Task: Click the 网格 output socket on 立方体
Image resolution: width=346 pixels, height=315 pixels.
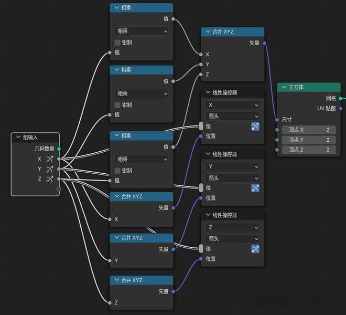Action: pos(341,98)
